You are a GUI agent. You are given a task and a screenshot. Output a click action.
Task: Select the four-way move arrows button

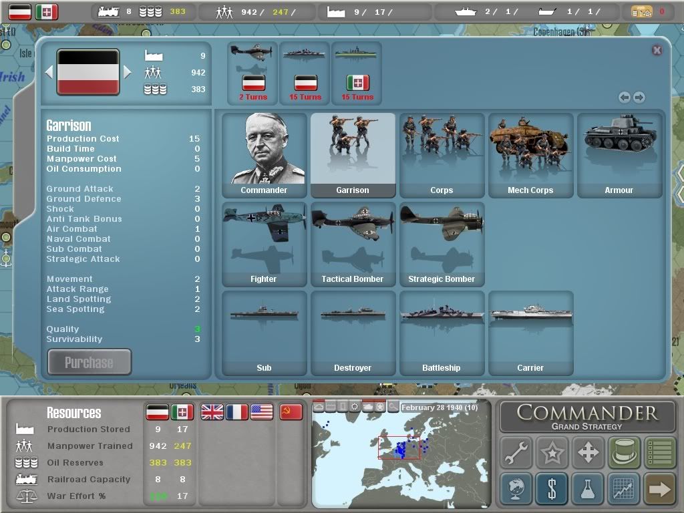pyautogui.click(x=588, y=452)
